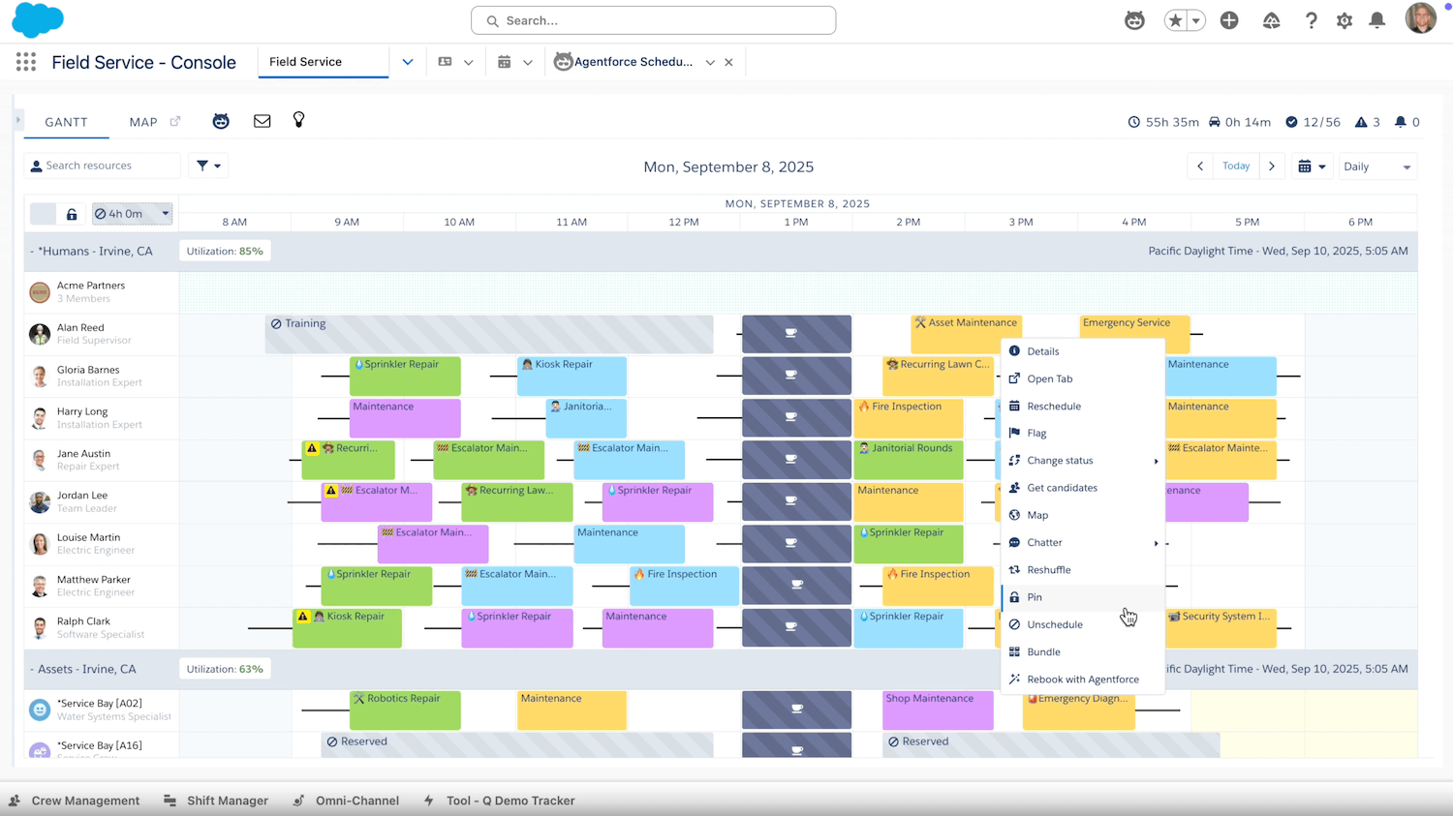Select Pin from the context menu
Image resolution: width=1453 pixels, height=816 pixels.
point(1035,597)
